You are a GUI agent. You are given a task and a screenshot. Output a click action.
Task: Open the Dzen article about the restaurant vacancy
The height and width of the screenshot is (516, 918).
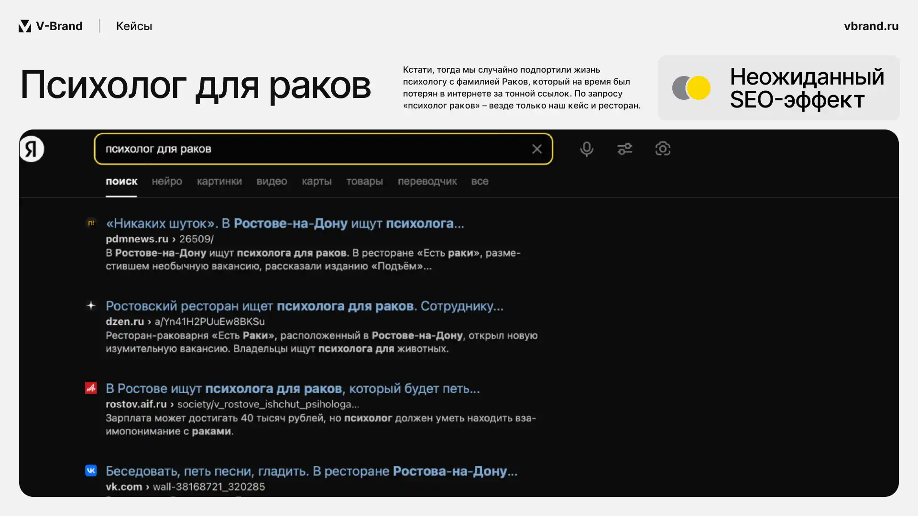point(304,306)
